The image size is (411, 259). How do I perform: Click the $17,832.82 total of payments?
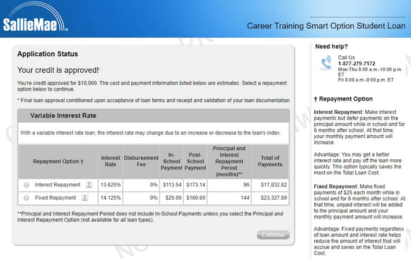(270, 184)
